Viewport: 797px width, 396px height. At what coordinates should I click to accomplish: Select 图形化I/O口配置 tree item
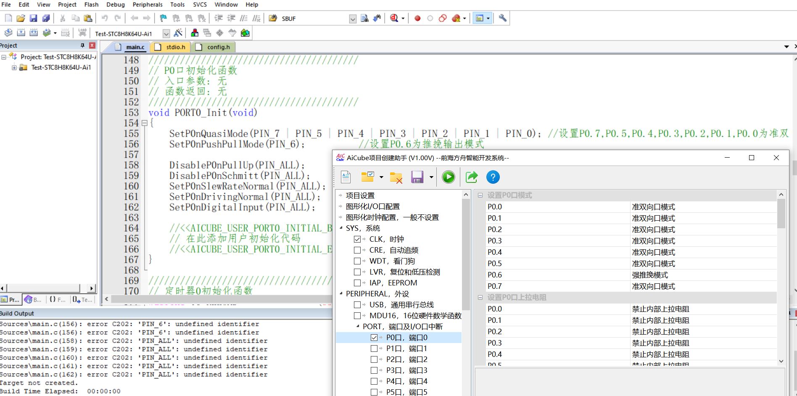coord(372,206)
